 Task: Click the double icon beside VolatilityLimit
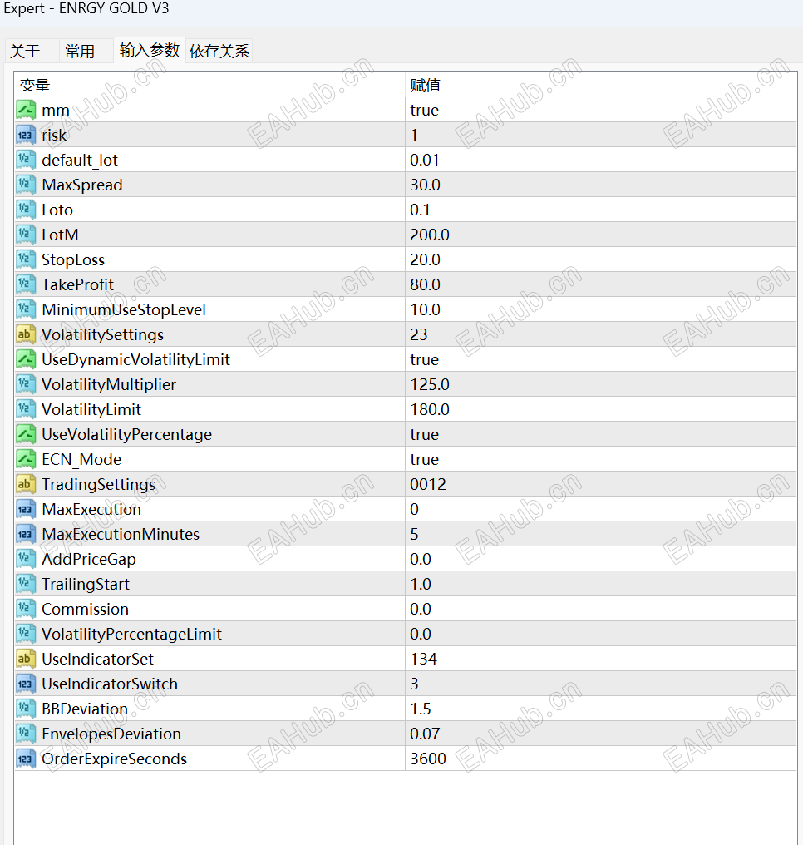coord(25,409)
